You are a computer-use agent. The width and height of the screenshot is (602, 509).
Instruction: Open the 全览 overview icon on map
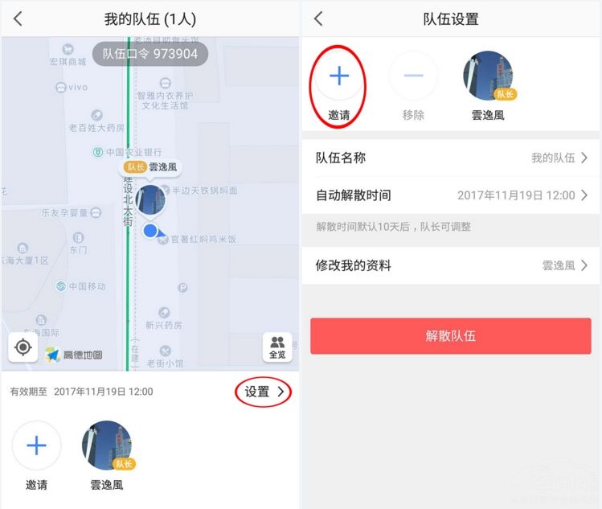(x=277, y=347)
